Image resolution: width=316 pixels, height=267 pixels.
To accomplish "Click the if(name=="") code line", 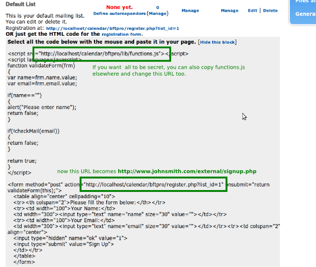I will [24, 95].
